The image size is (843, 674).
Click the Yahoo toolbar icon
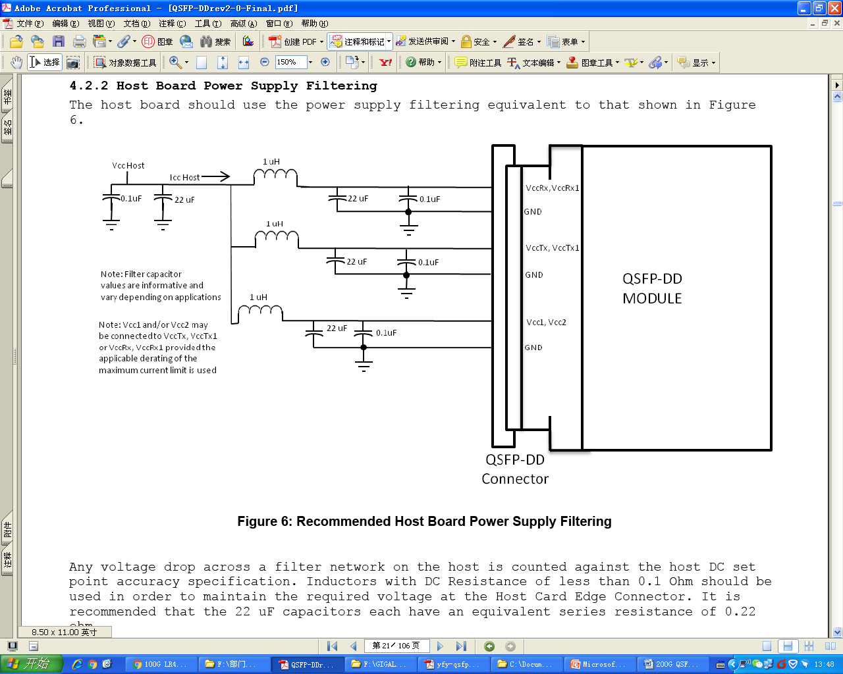click(x=386, y=63)
